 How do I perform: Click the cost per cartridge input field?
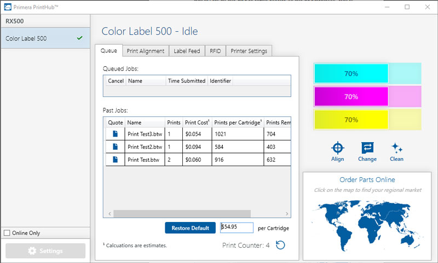[x=237, y=227]
